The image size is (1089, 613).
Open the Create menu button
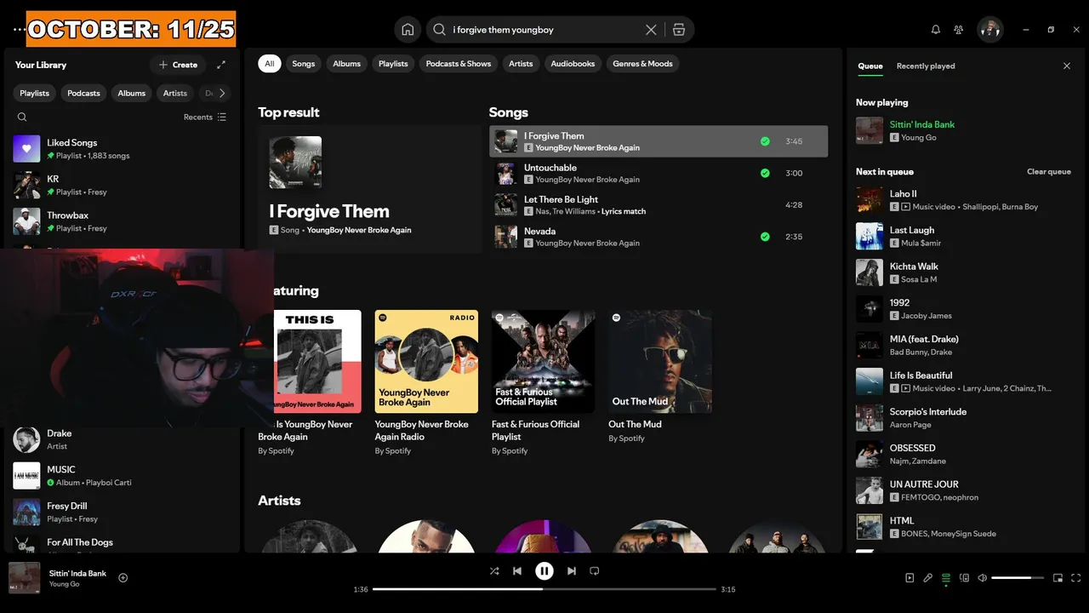click(x=178, y=65)
